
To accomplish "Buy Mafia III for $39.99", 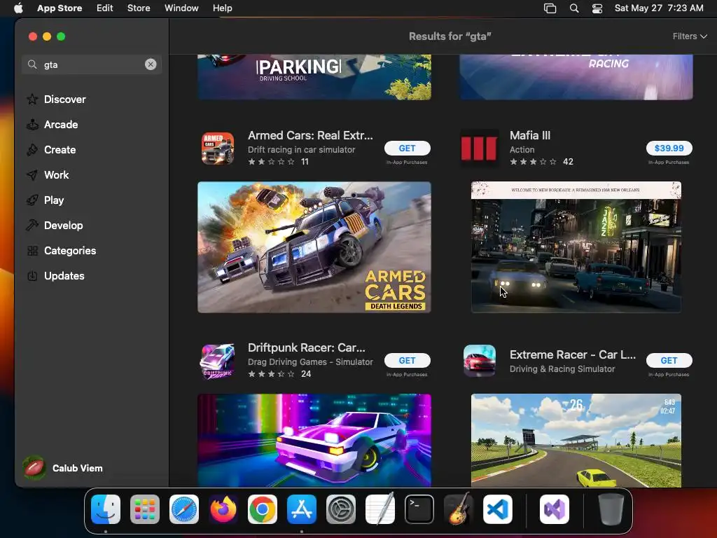I will click(669, 149).
